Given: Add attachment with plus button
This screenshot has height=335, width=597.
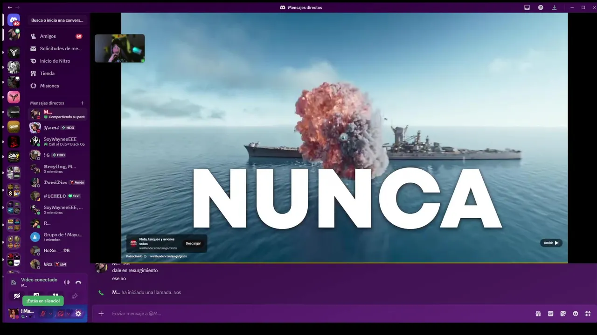Looking at the screenshot, I should point(101,314).
